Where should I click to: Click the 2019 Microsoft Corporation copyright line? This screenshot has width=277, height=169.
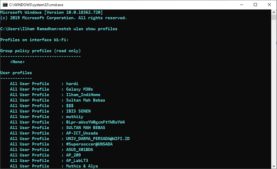click(x=63, y=18)
